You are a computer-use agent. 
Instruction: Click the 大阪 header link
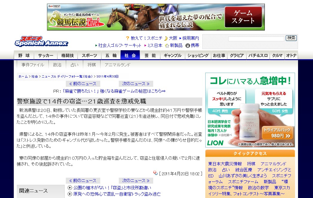click(x=173, y=38)
